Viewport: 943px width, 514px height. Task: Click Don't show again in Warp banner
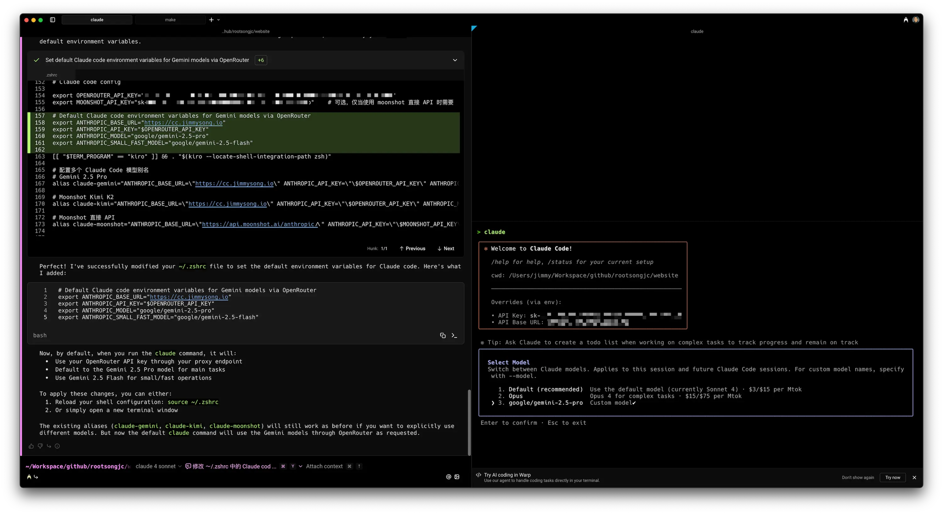pos(858,478)
